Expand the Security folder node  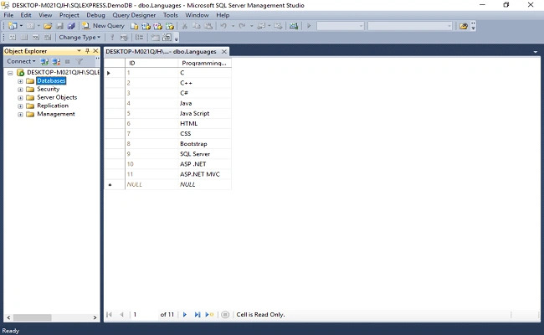pos(20,90)
